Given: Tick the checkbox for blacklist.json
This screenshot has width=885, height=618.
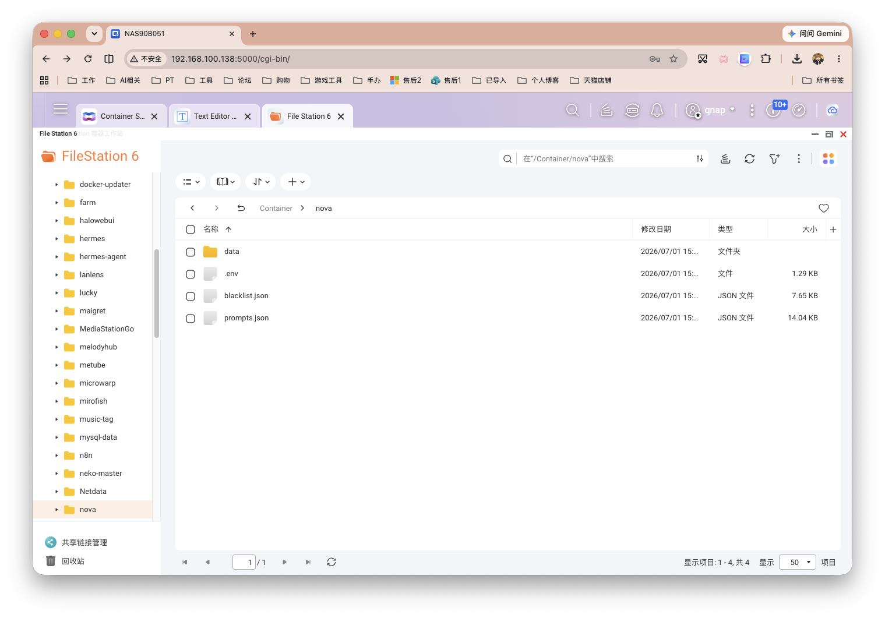Looking at the screenshot, I should pos(191,296).
